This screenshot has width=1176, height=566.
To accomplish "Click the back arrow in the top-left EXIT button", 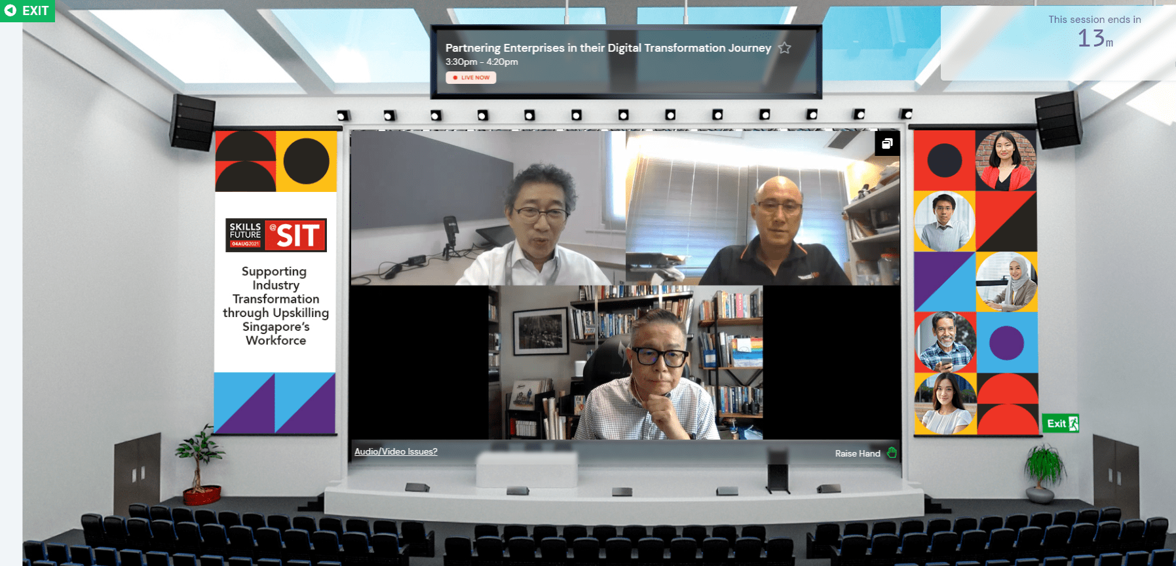I will (x=10, y=10).
